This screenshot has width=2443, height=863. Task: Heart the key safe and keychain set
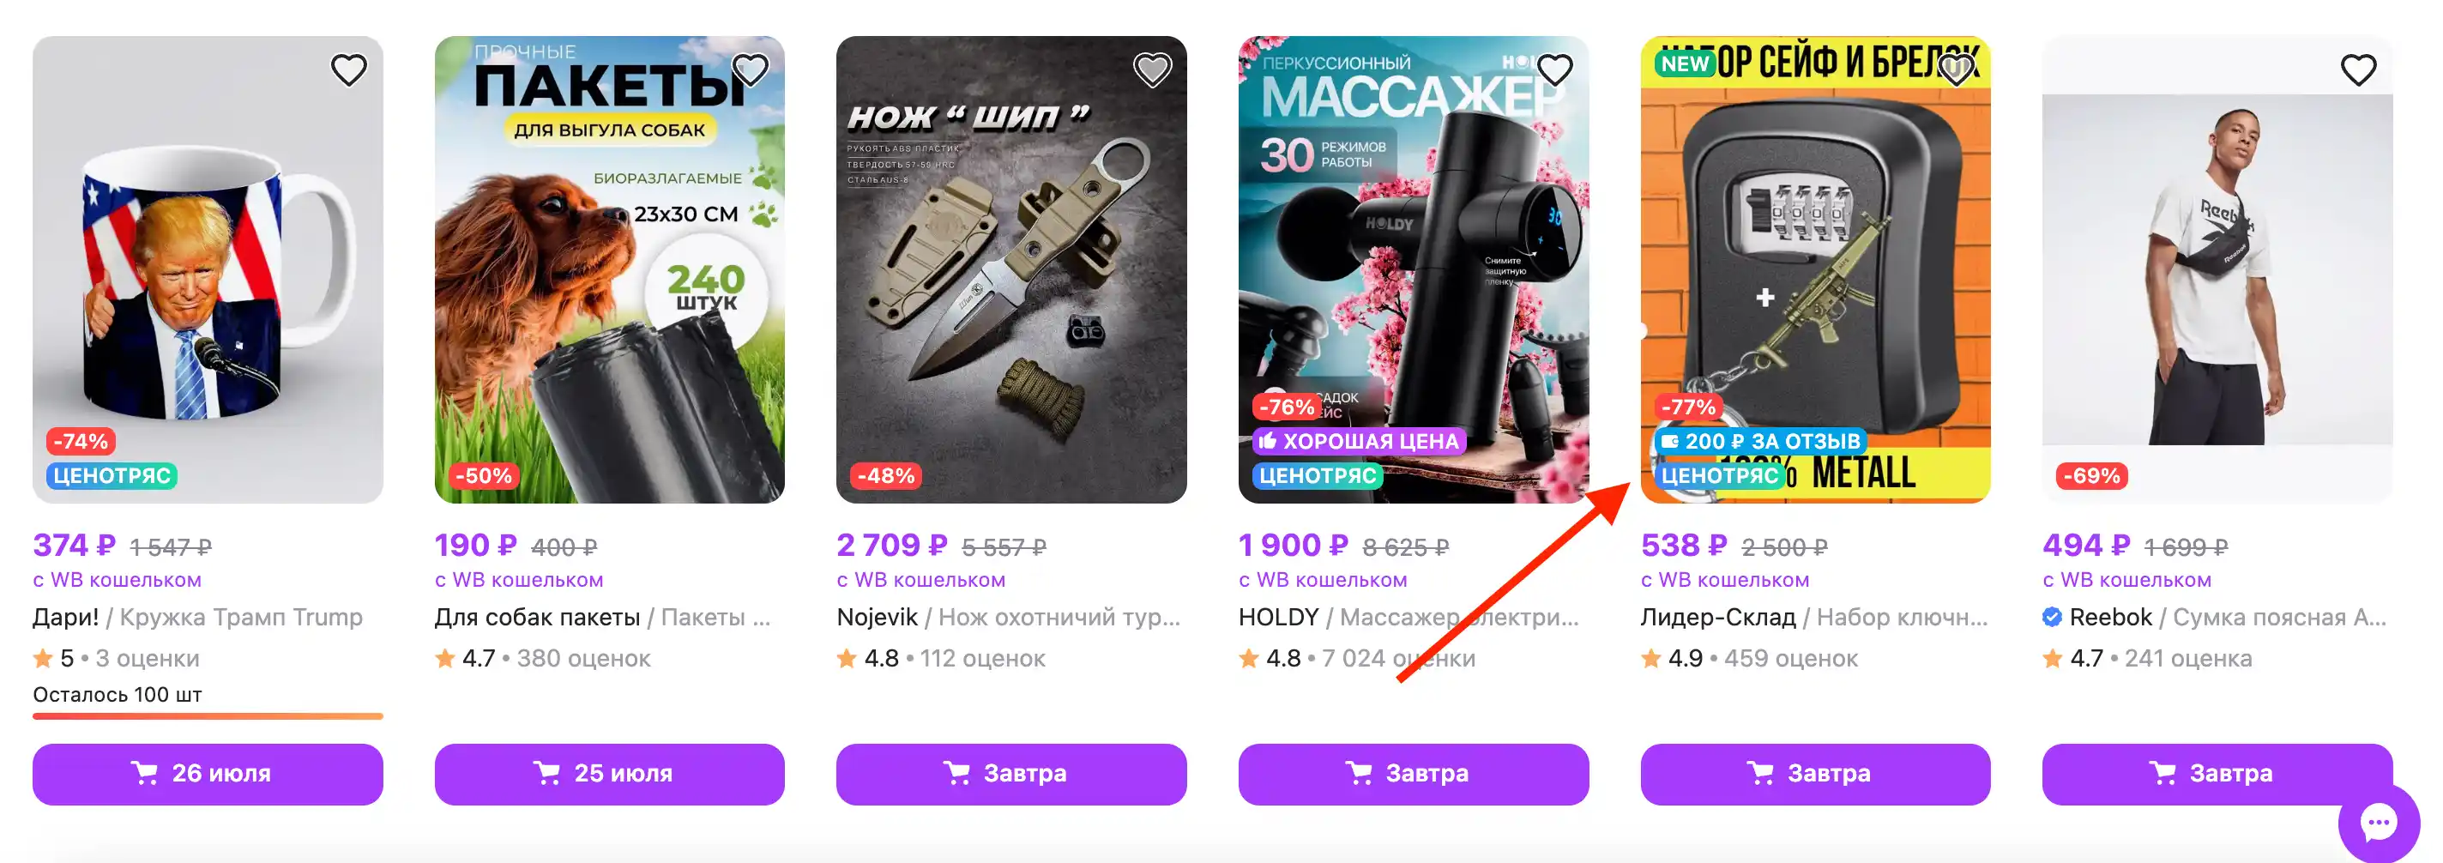(1956, 70)
